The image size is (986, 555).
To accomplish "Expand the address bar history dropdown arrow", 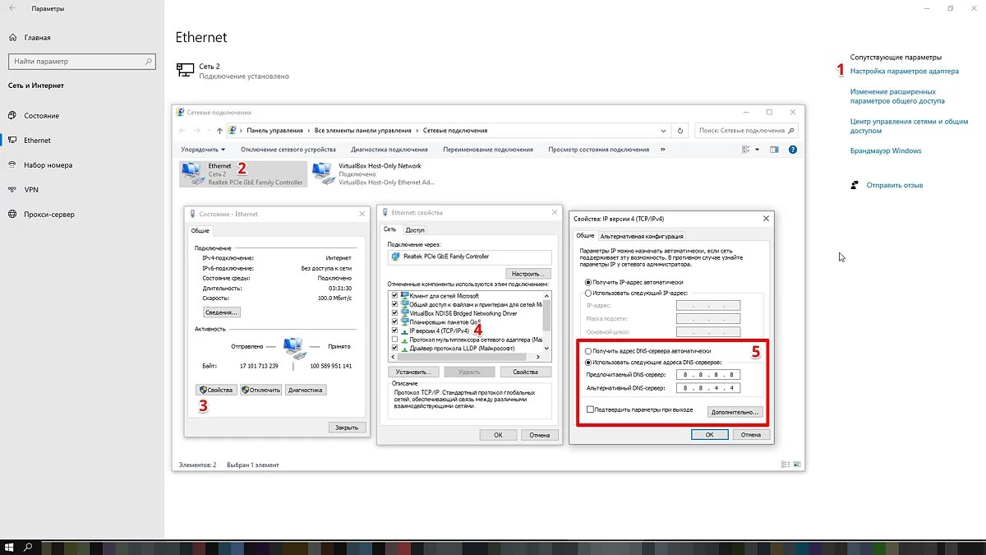I will tap(663, 130).
